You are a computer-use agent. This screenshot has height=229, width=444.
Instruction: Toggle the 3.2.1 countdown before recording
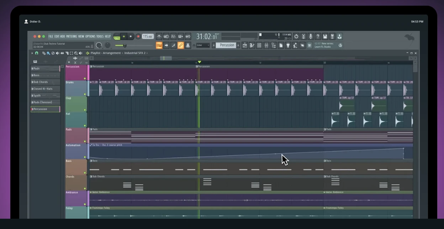coord(173,36)
